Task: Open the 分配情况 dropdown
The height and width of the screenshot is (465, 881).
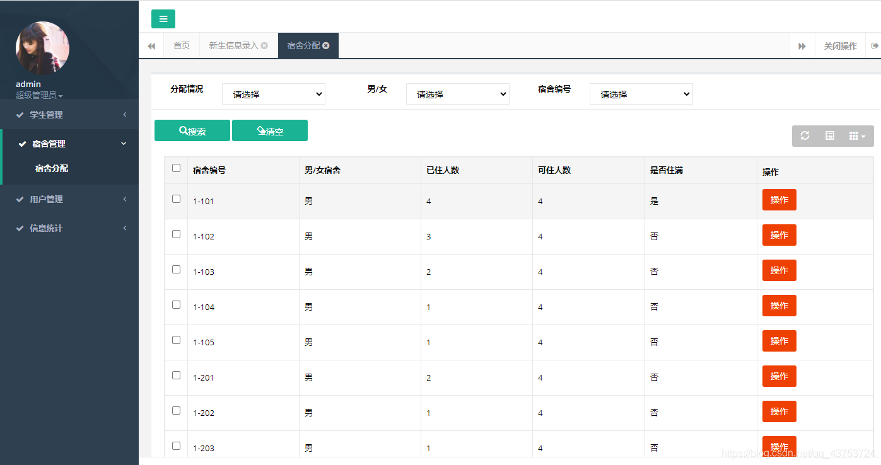Action: [x=273, y=95]
